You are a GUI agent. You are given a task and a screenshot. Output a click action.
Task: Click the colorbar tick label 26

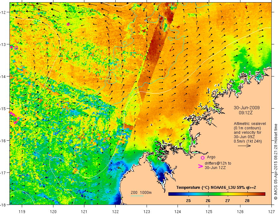point(208,201)
